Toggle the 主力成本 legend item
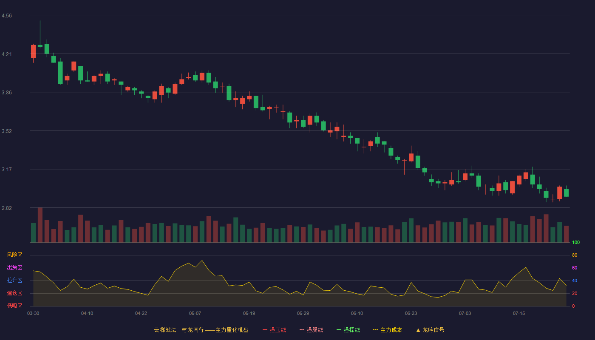 [x=388, y=330]
